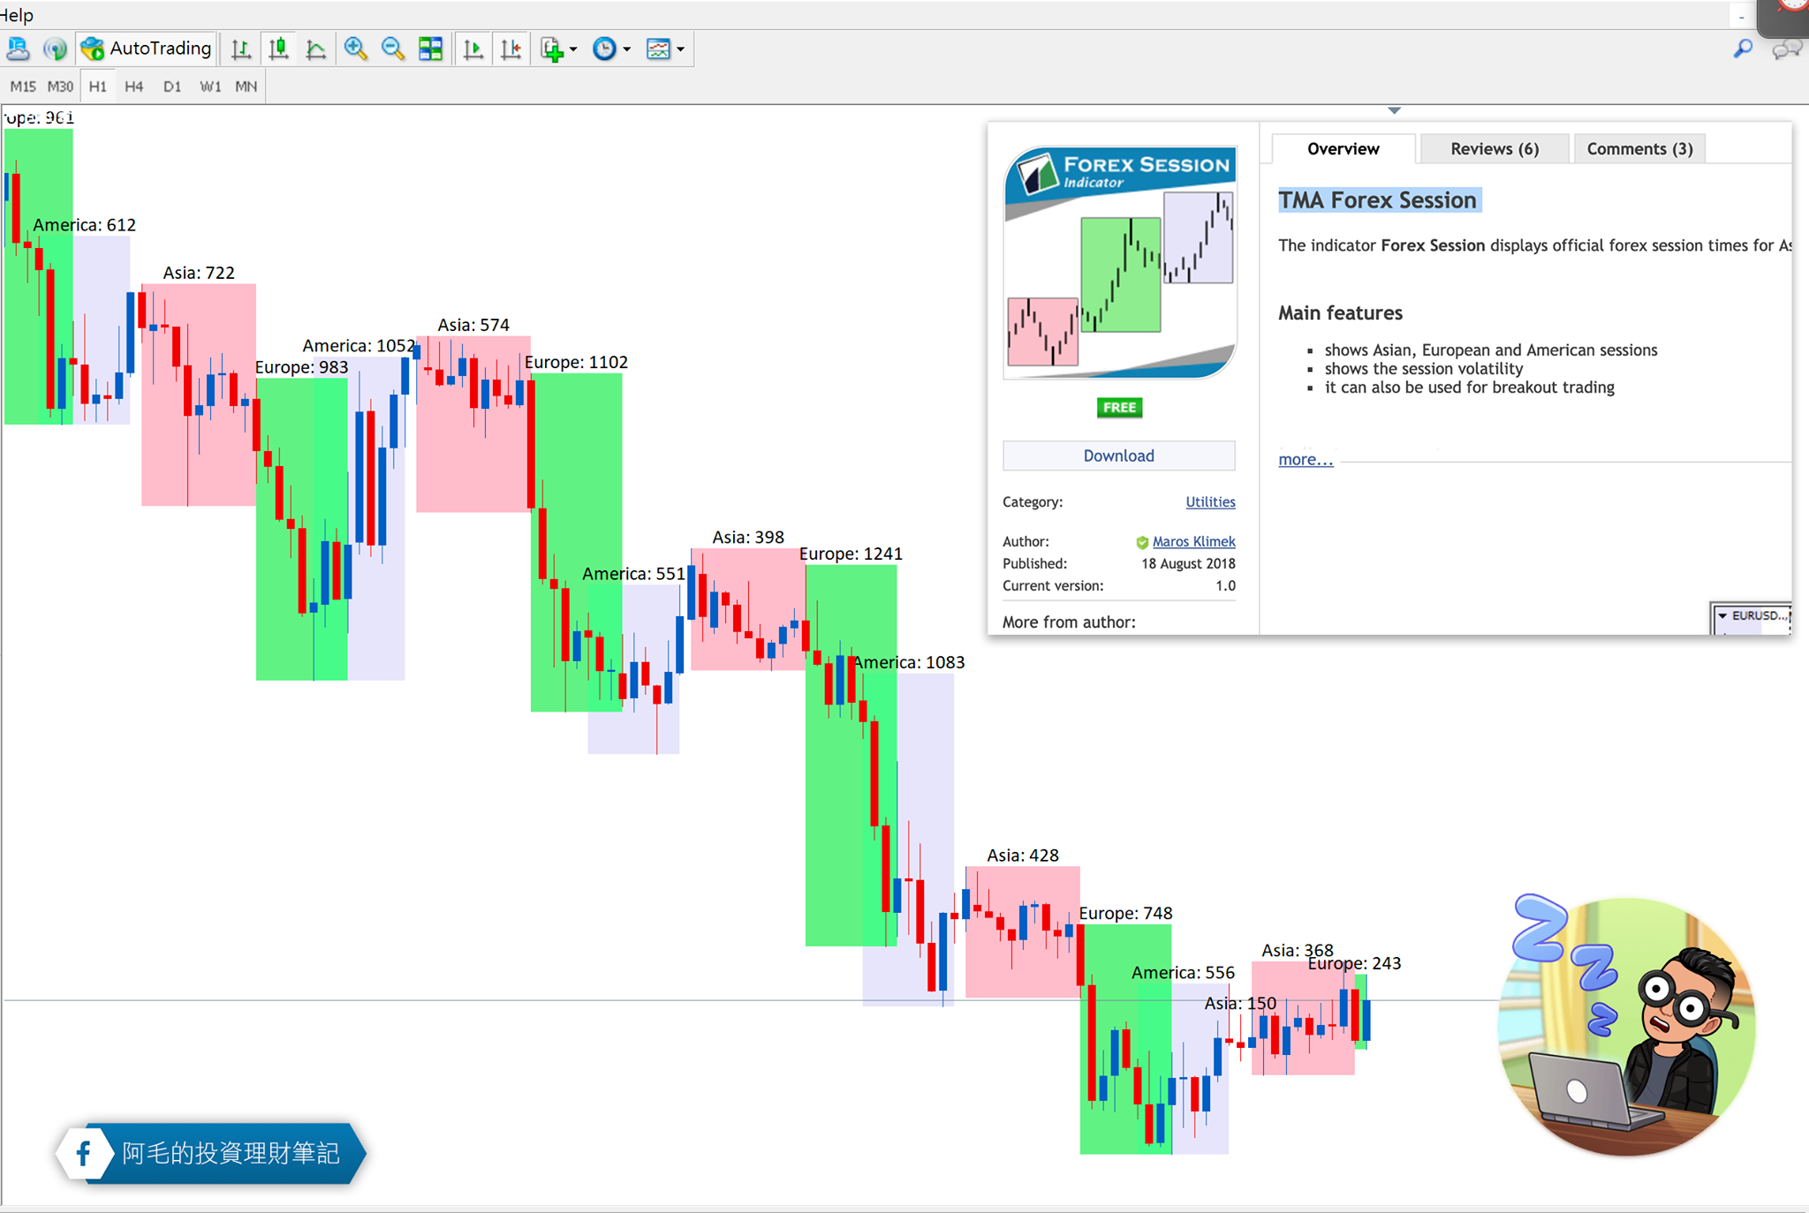Image resolution: width=1809 pixels, height=1213 pixels.
Task: Select the H1 timeframe
Action: [97, 87]
